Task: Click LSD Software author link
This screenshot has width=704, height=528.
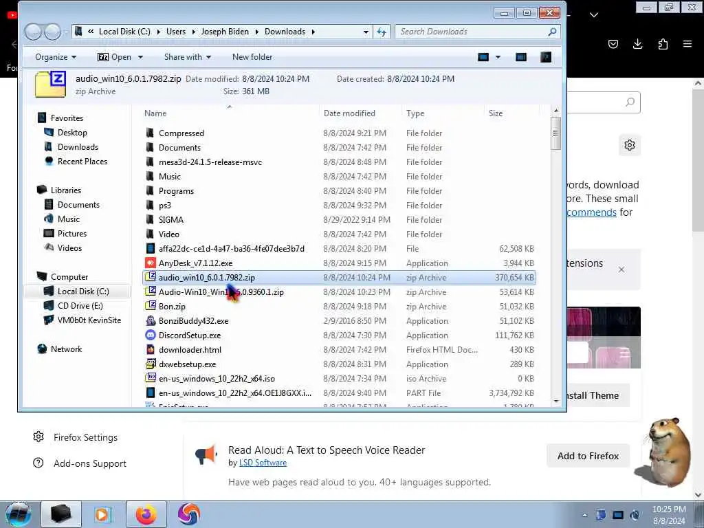Action: 263,463
